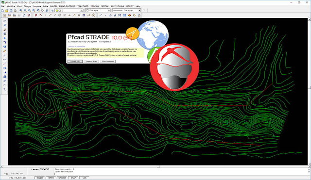This screenshot has height=180, width=311.
Task: Open the UTILITY menu
Action: 130,6
